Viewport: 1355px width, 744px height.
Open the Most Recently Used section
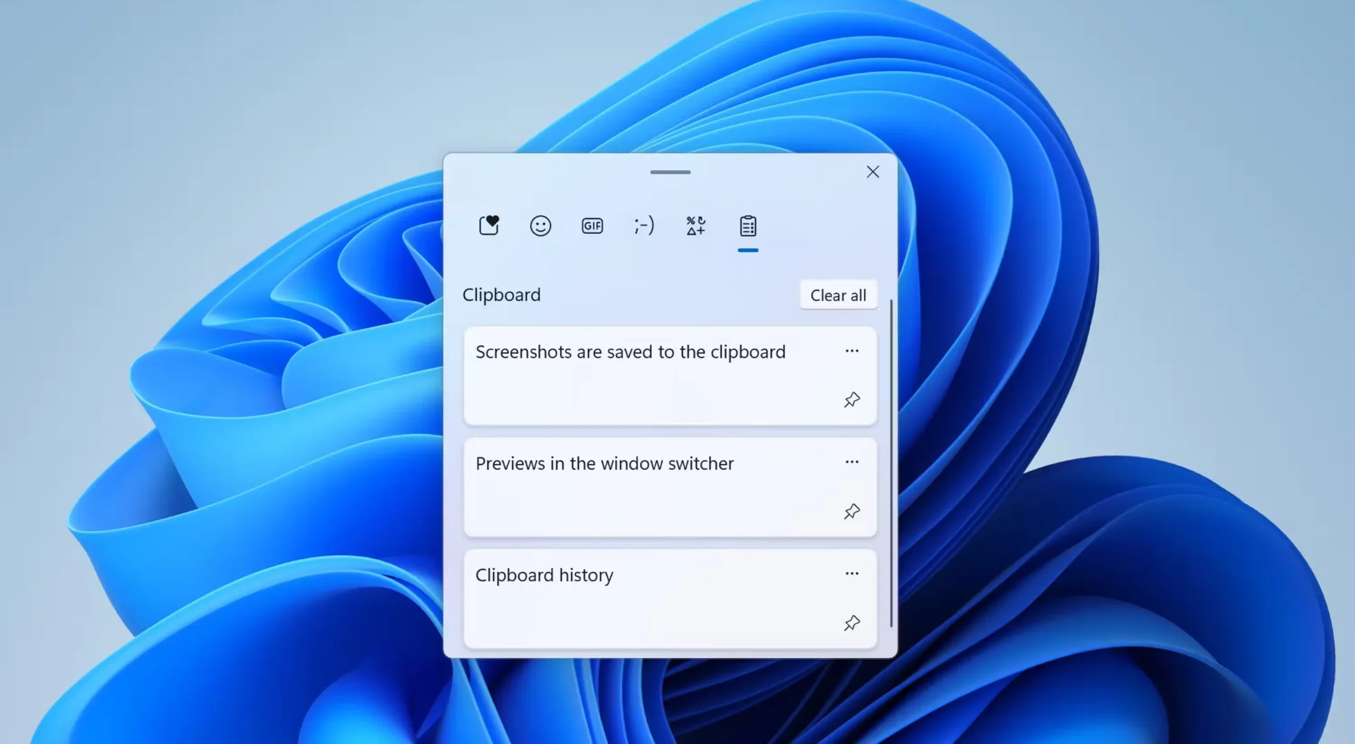pyautogui.click(x=489, y=225)
